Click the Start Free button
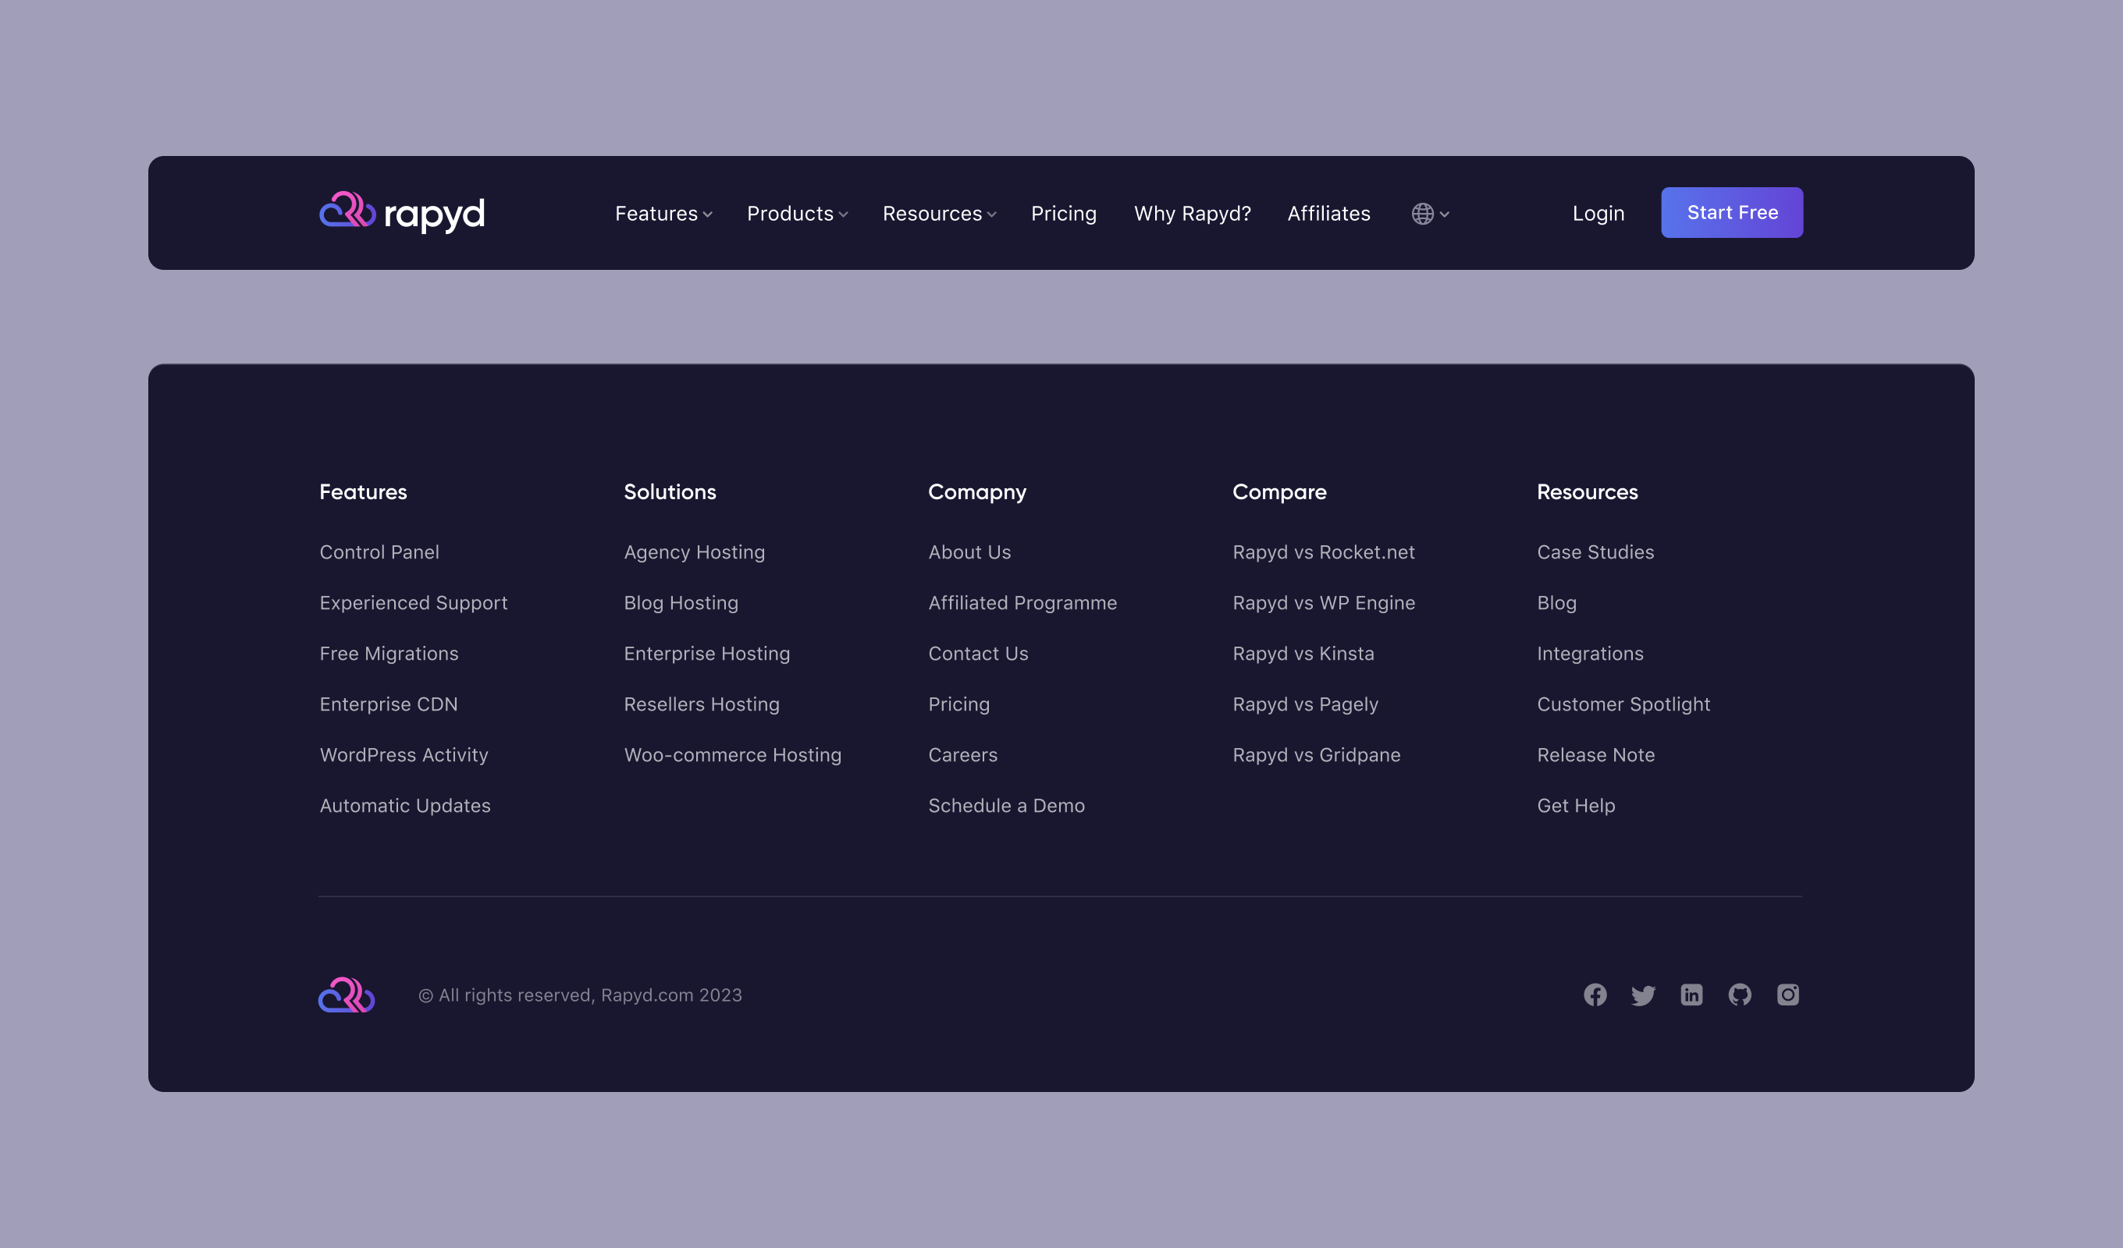Viewport: 2123px width, 1248px height. [x=1732, y=212]
